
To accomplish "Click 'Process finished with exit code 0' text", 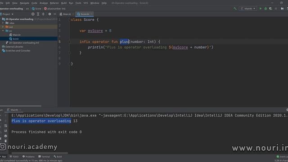I will tap(46, 132).
